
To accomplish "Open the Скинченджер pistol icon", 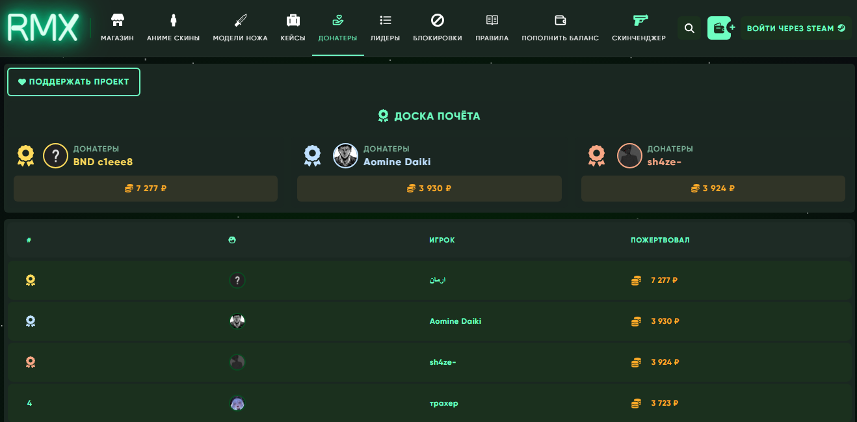I will 639,20.
